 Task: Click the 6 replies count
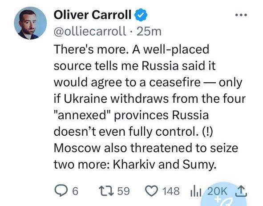tap(75, 191)
